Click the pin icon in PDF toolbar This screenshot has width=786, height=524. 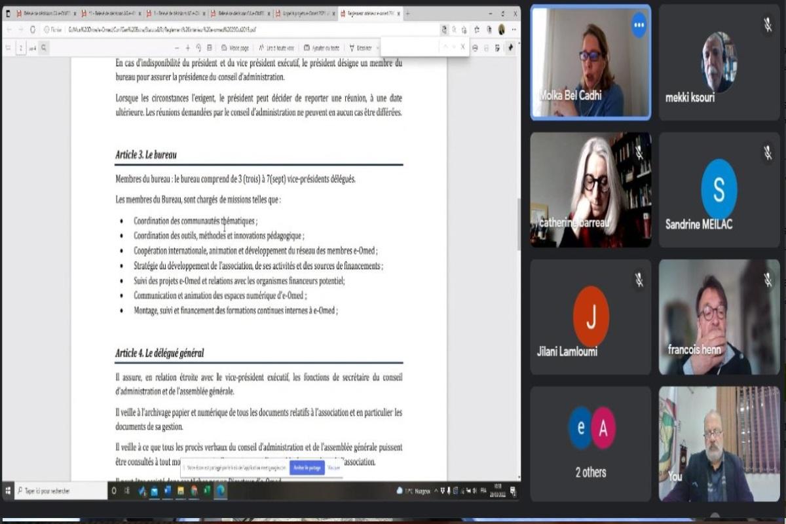[510, 48]
